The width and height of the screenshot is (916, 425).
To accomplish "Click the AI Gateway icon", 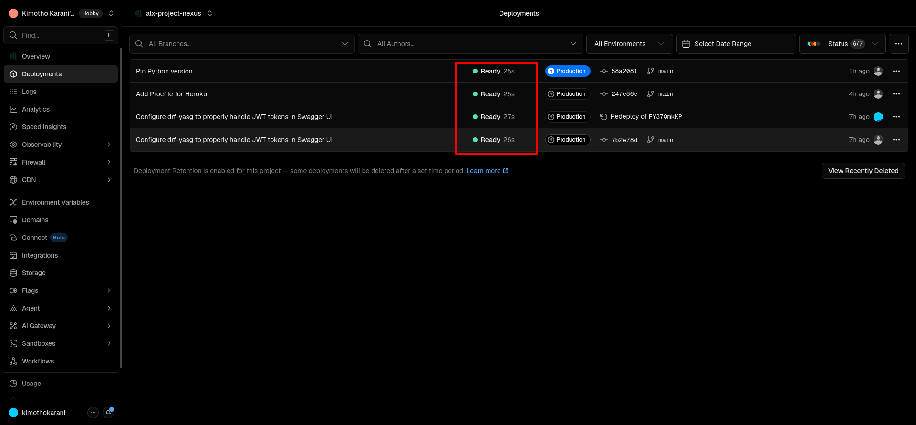I will pyautogui.click(x=13, y=326).
